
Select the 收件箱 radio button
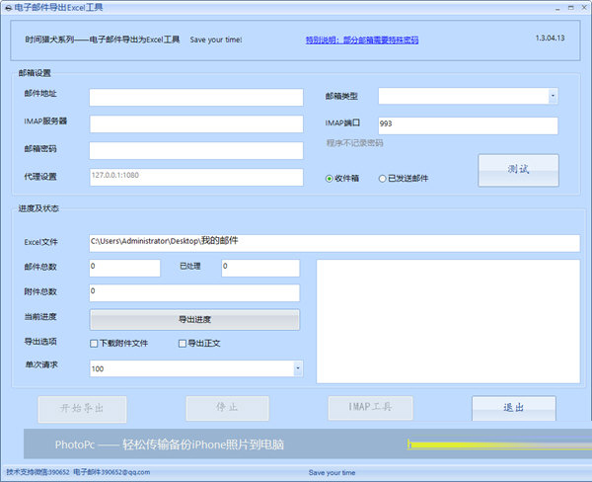coord(331,179)
